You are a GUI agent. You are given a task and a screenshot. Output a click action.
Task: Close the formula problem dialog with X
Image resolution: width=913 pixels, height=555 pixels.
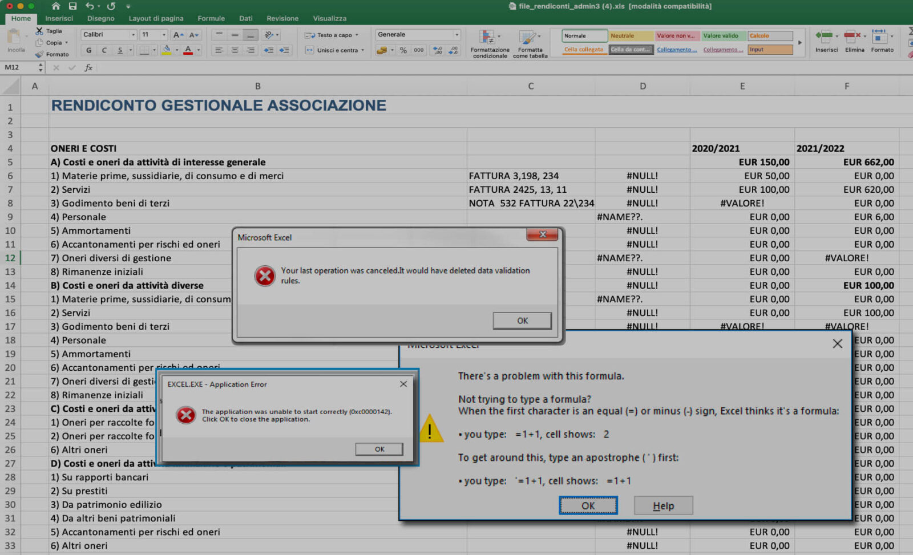pyautogui.click(x=837, y=343)
